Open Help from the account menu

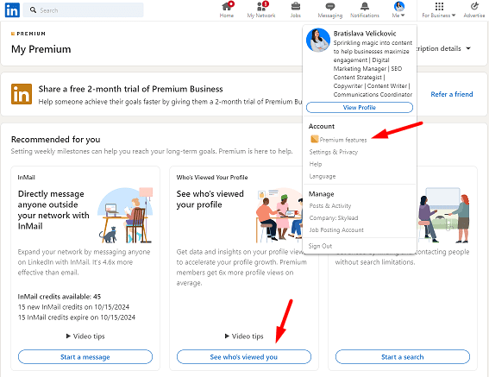click(316, 164)
